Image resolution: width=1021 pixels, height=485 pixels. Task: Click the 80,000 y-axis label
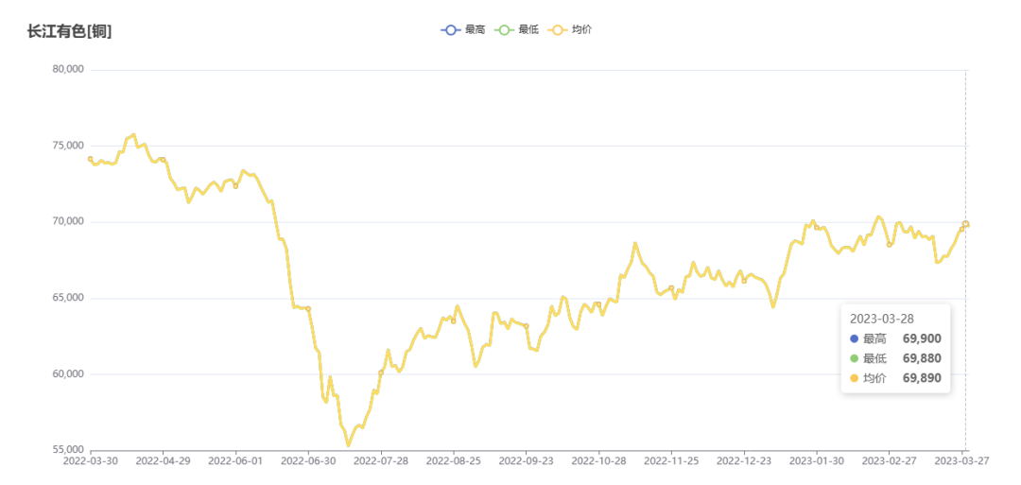coord(67,70)
